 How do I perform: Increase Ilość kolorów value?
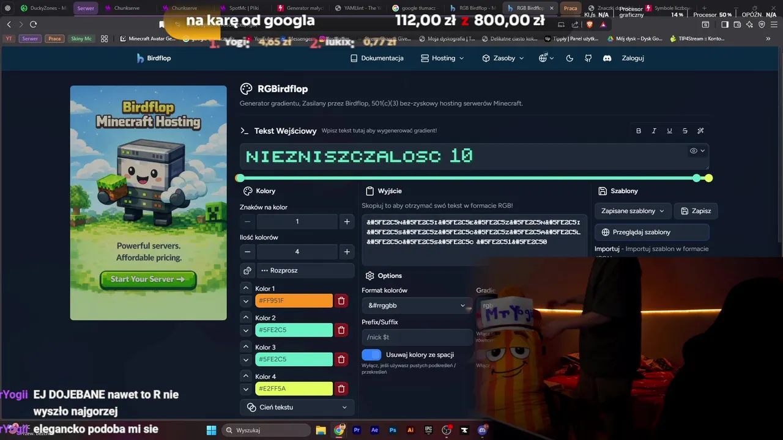[347, 252]
